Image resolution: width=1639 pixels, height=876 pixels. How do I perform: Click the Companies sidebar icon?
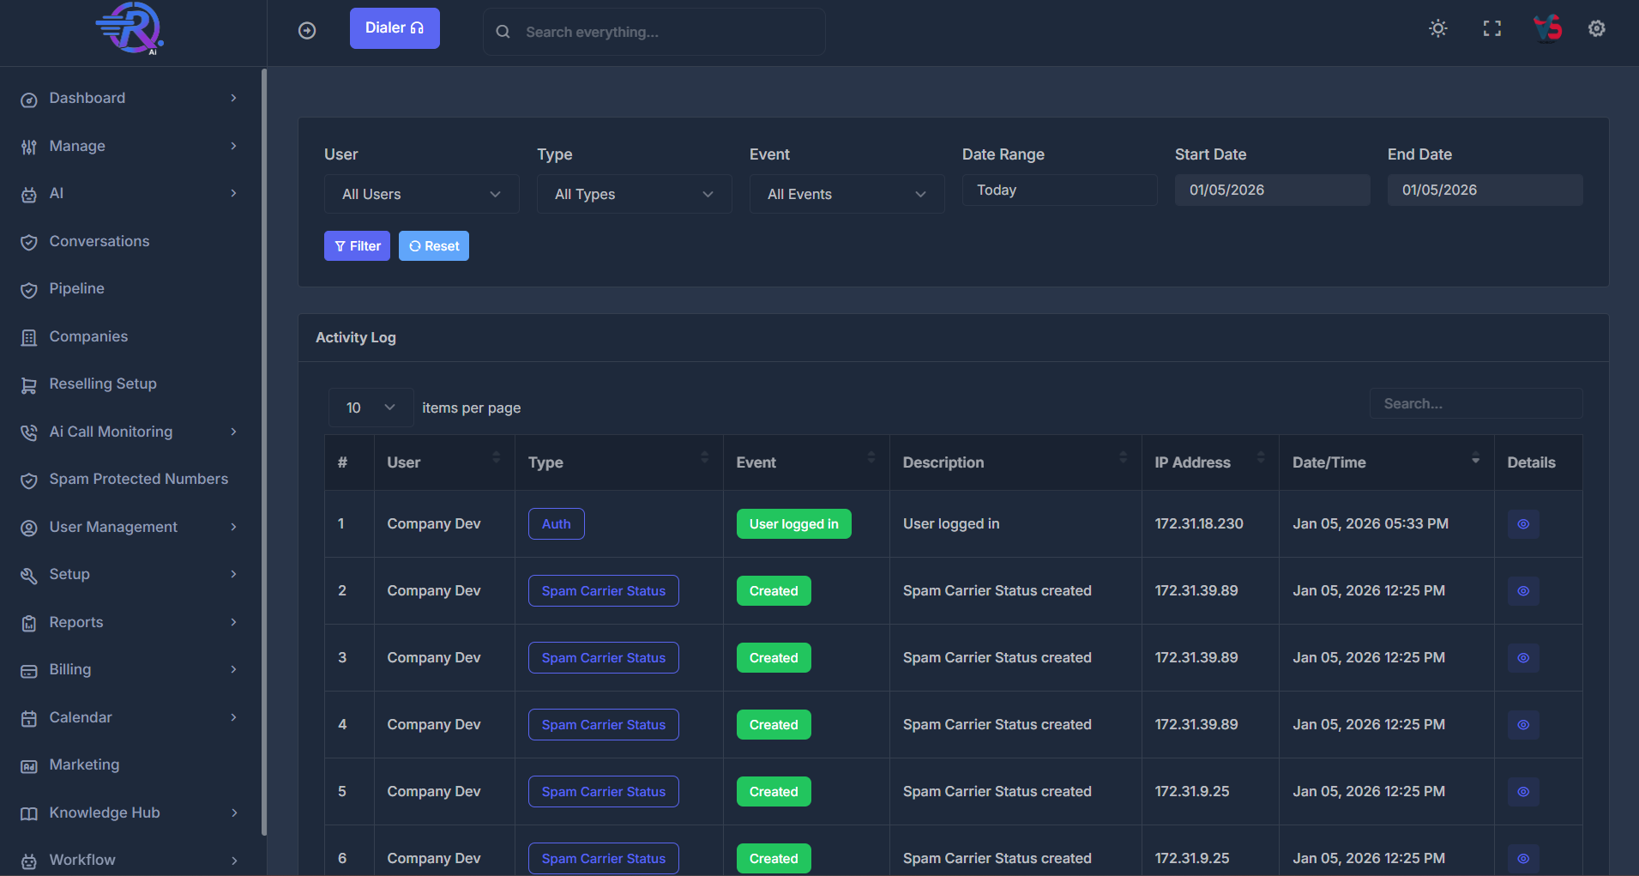pyautogui.click(x=28, y=336)
